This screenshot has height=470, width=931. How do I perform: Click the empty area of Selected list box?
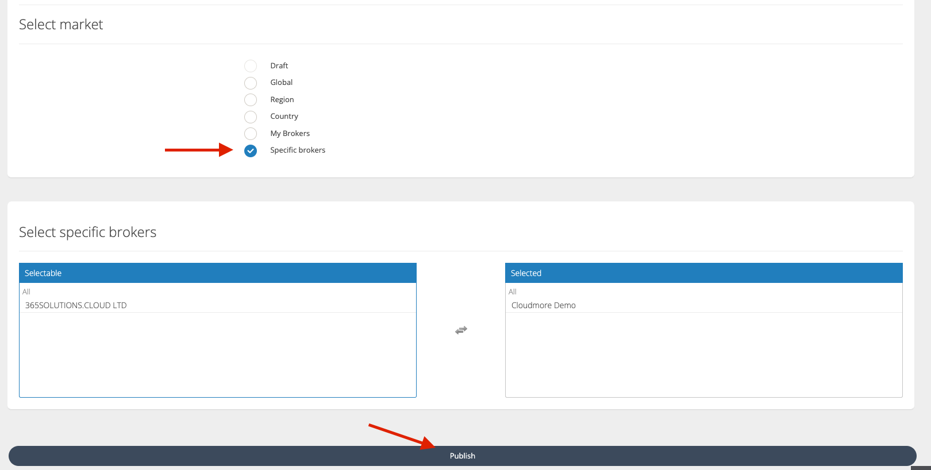pyautogui.click(x=703, y=355)
